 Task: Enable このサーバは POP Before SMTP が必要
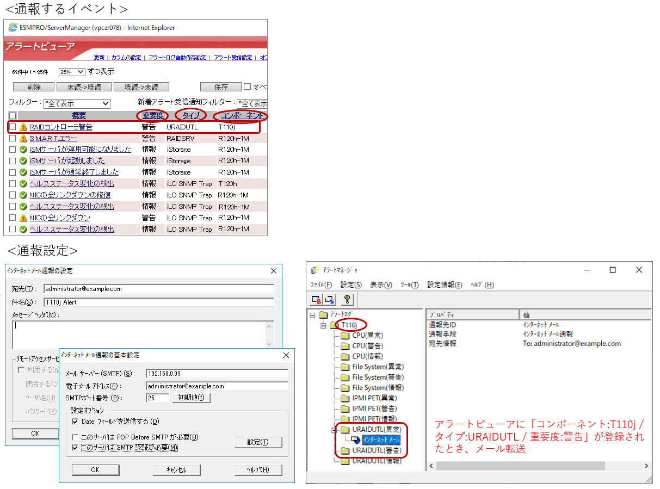(76, 437)
